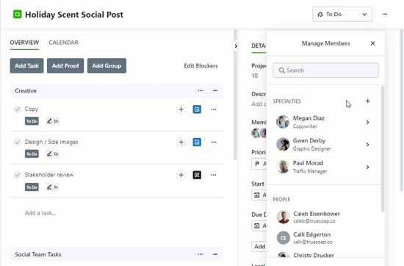Click the Design / Size images task name
This screenshot has height=266, width=404.
pyautogui.click(x=51, y=142)
